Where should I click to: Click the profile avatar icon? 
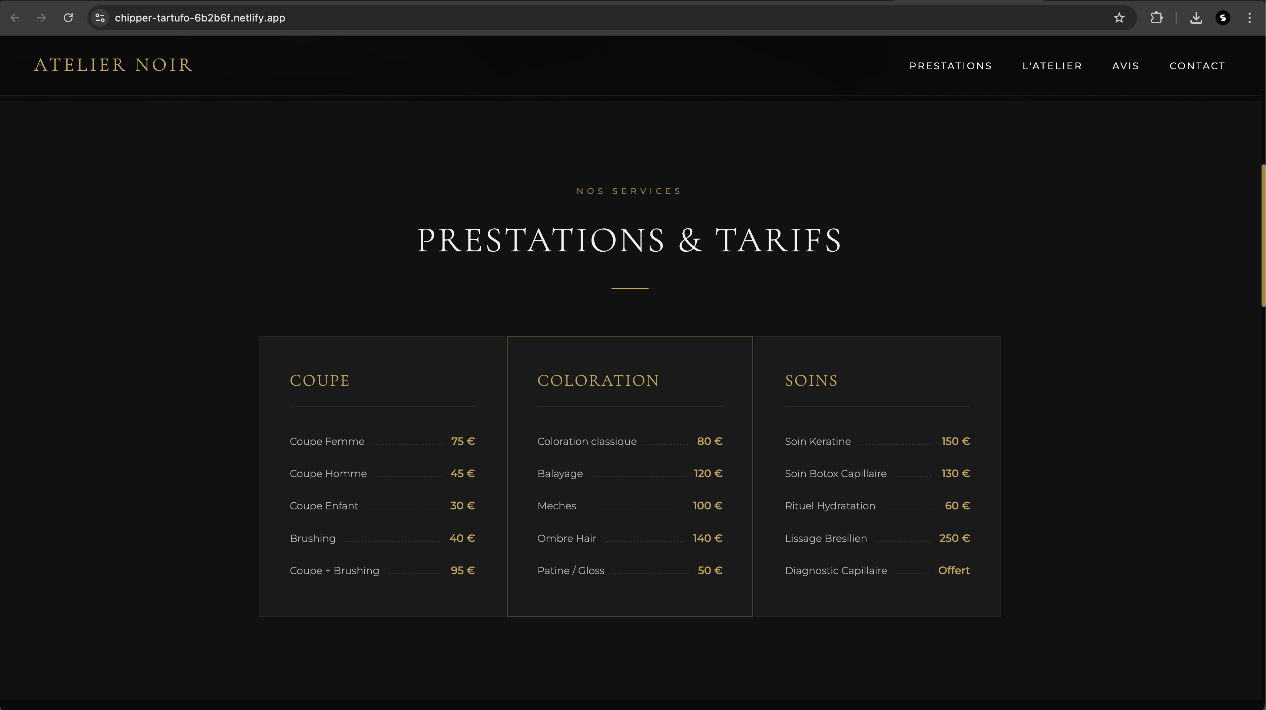tap(1223, 18)
